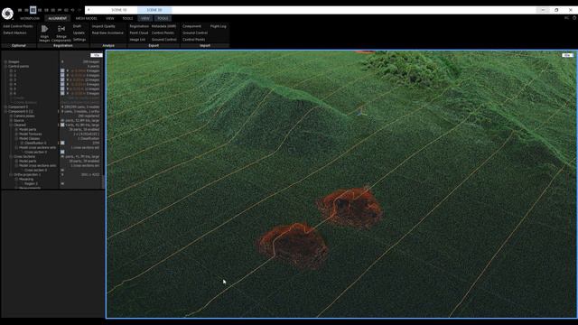
Task: Open the 1Ds panel view dropdown
Action: point(97,55)
